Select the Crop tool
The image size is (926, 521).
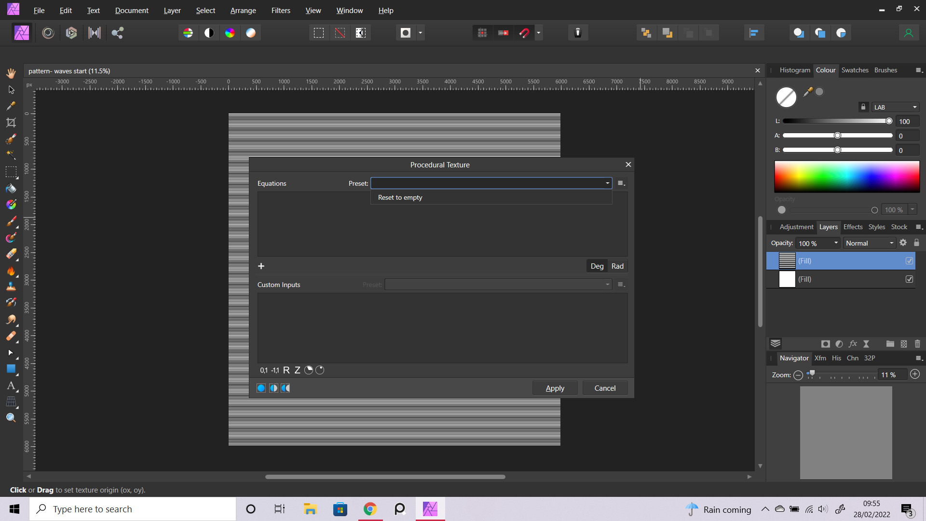(11, 123)
